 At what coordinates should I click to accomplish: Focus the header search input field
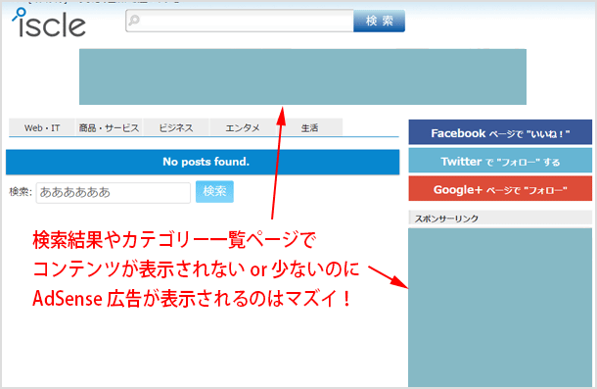pos(240,21)
